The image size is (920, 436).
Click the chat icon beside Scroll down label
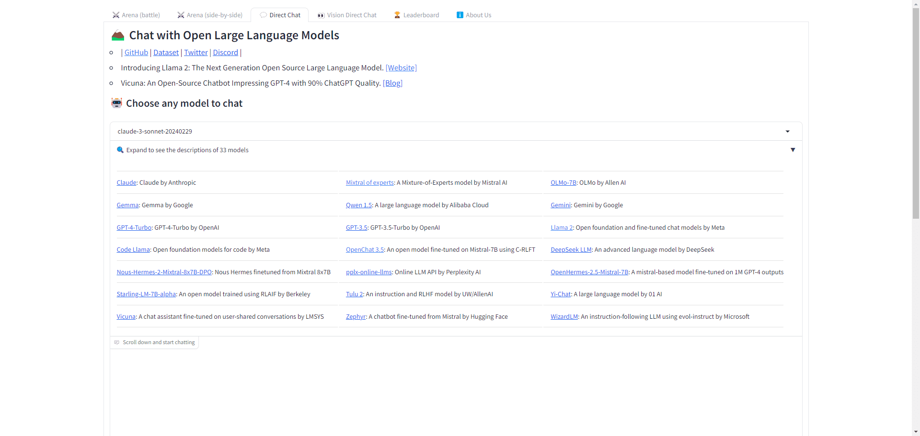point(116,343)
